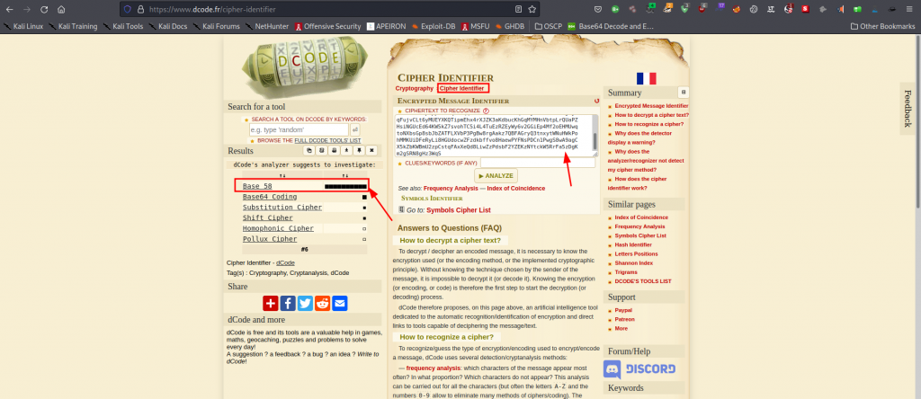Pin the Results panel with pushpin icon
Screen dimensions: 921x399
click(359, 150)
